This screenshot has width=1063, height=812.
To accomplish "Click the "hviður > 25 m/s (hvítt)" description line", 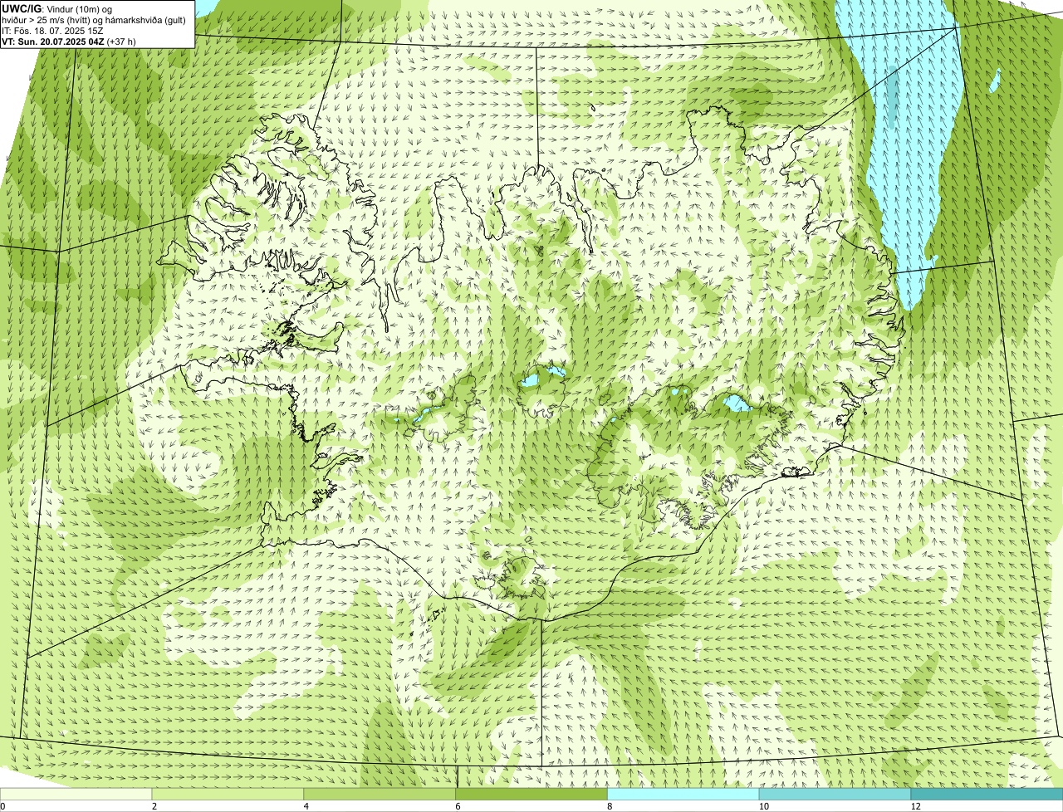I will point(94,20).
